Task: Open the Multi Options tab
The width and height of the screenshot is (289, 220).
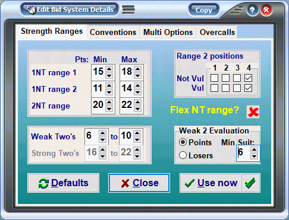Action: point(168,32)
